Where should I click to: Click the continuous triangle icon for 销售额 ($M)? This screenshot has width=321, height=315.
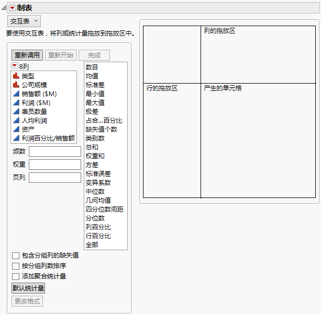(x=16, y=94)
